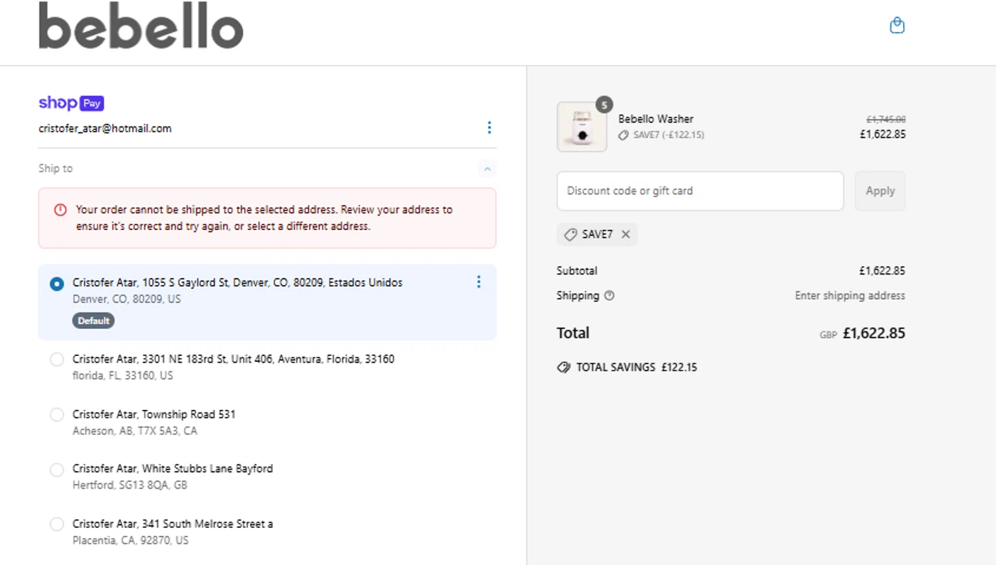Click the SAVE7 (-£122.15) line text

click(x=669, y=135)
